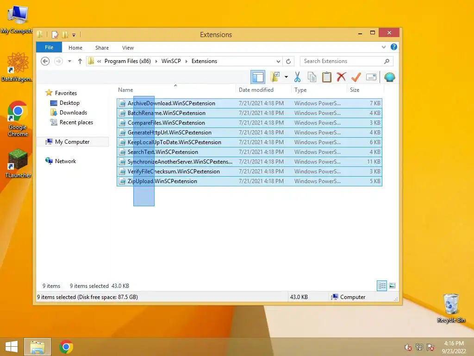Switch to large icons view button
474x356 pixels.
(392, 286)
